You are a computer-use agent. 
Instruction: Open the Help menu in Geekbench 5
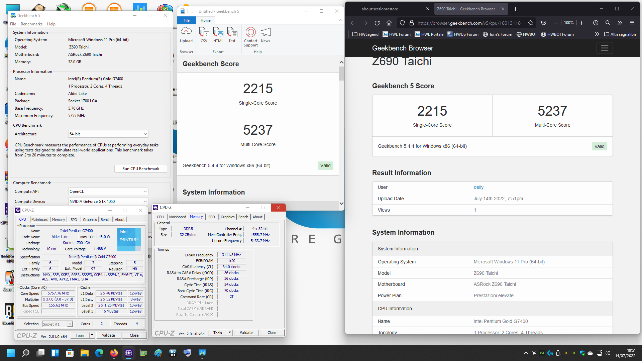51,24
